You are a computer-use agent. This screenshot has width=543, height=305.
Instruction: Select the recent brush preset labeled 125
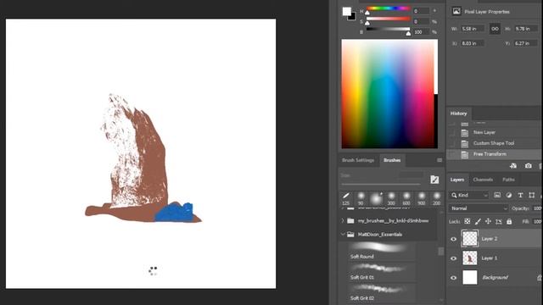[345, 199]
